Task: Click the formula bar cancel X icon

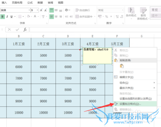Action: [x=9, y=30]
